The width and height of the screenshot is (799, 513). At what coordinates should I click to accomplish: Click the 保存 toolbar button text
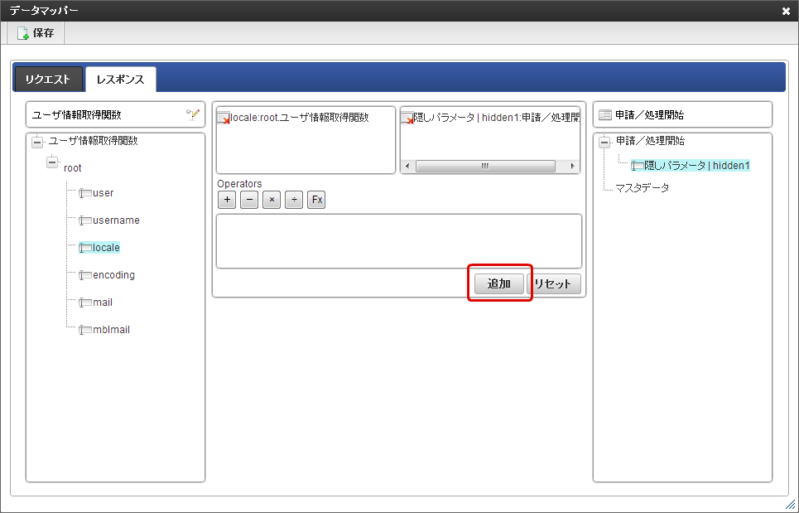click(x=43, y=33)
